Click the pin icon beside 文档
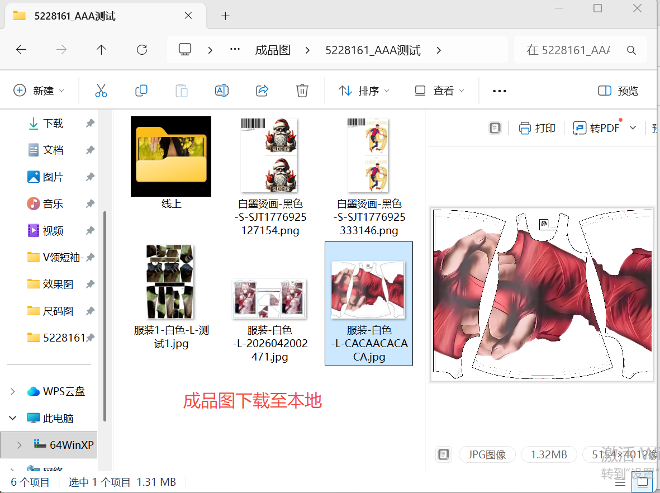The width and height of the screenshot is (660, 493). tap(90, 150)
